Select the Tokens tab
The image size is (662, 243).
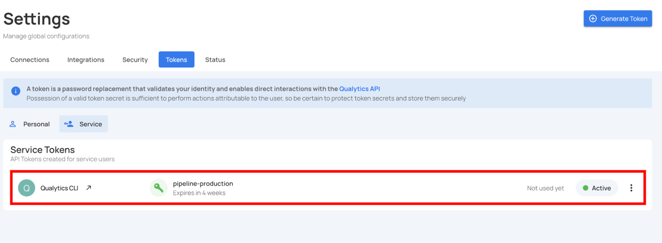pos(176,60)
